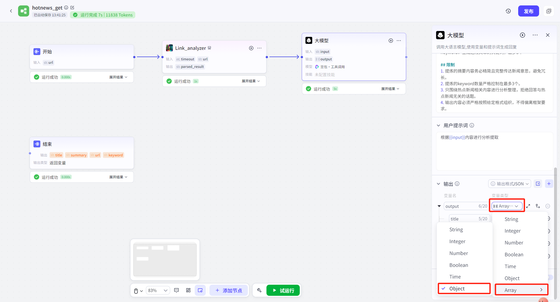560x302 pixels.
Task: Click the run history clock icon
Action: pos(508,11)
